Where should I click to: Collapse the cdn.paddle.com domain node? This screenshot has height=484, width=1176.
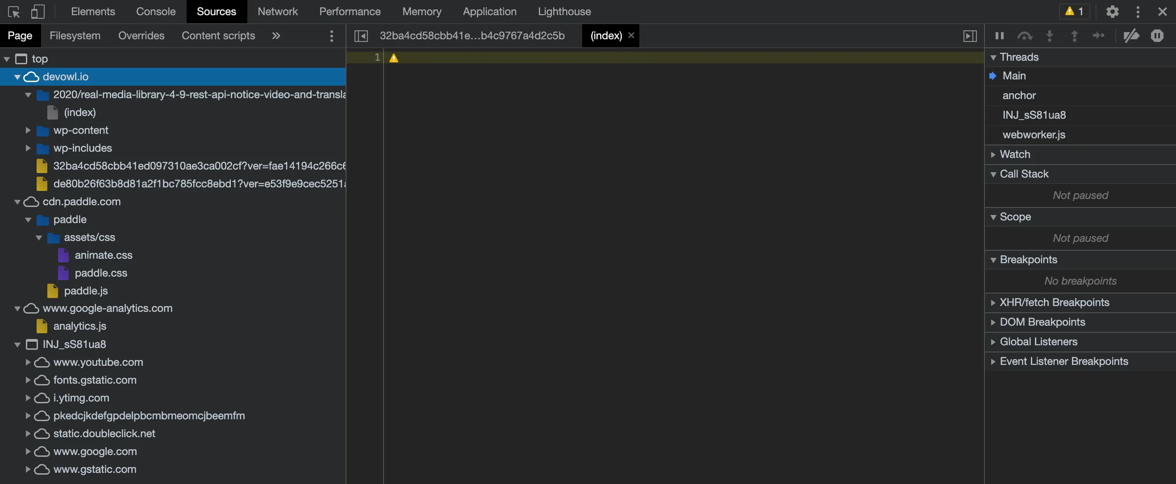17,202
